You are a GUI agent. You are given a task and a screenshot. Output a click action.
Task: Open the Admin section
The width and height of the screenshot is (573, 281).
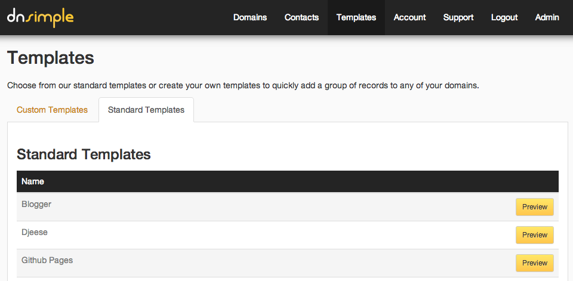[x=547, y=17]
